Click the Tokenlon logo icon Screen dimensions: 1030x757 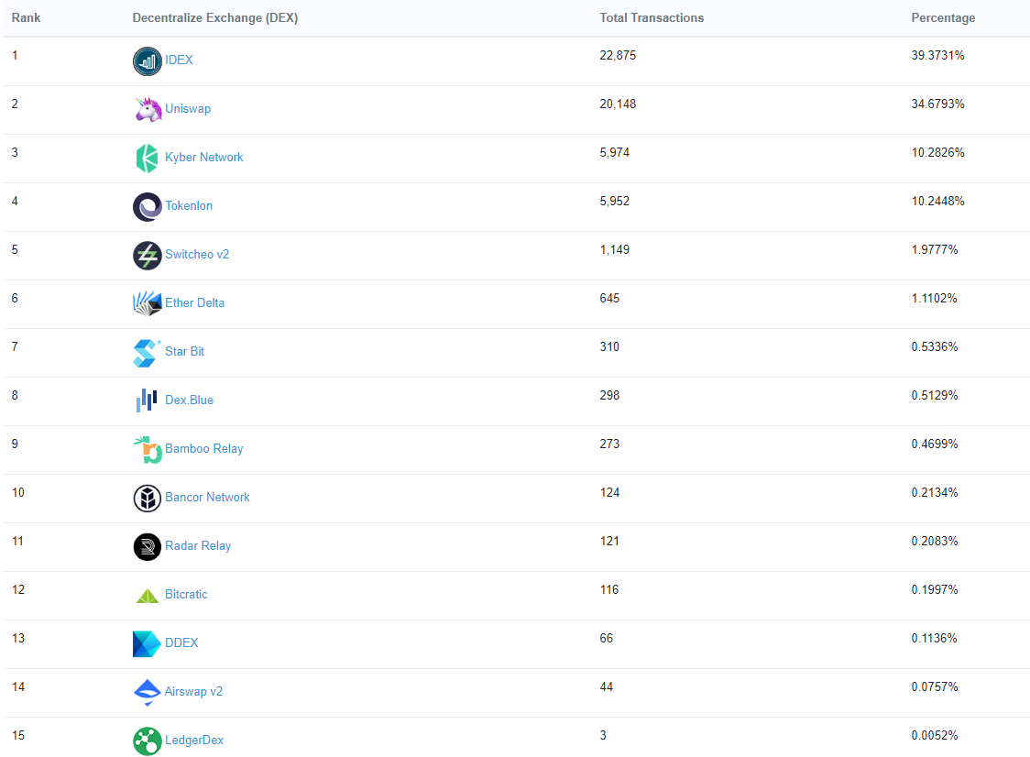(148, 207)
